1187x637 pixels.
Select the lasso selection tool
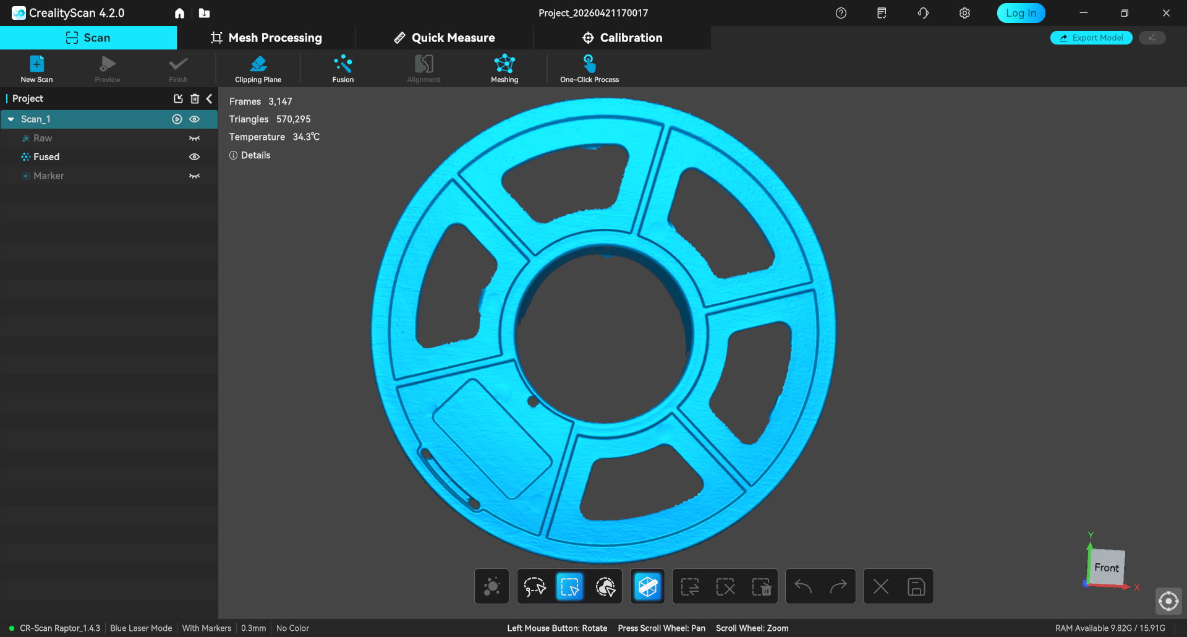point(535,586)
